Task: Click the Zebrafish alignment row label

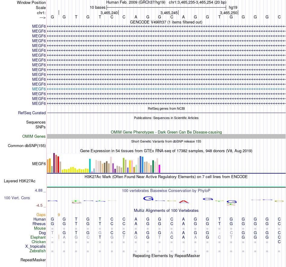Action: 38,251
